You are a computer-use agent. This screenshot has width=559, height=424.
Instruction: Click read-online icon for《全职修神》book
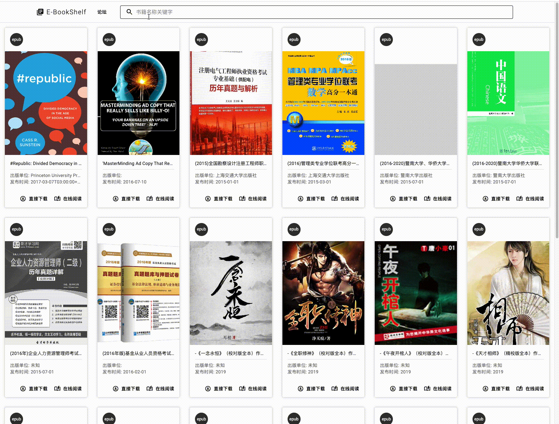pos(335,389)
